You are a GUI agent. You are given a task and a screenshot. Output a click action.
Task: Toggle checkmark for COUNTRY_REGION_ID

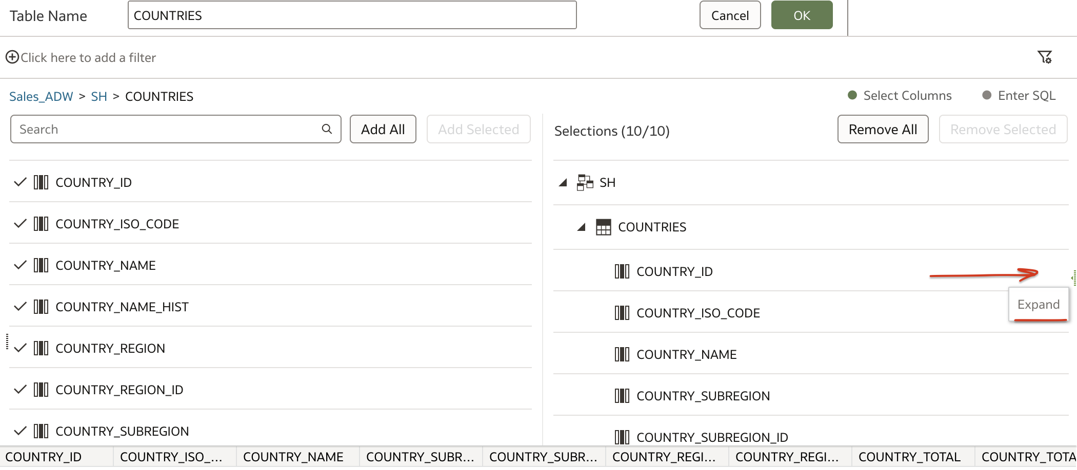(x=20, y=390)
